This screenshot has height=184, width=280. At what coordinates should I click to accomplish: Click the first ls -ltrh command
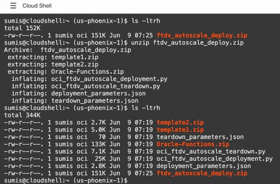[x=146, y=21]
